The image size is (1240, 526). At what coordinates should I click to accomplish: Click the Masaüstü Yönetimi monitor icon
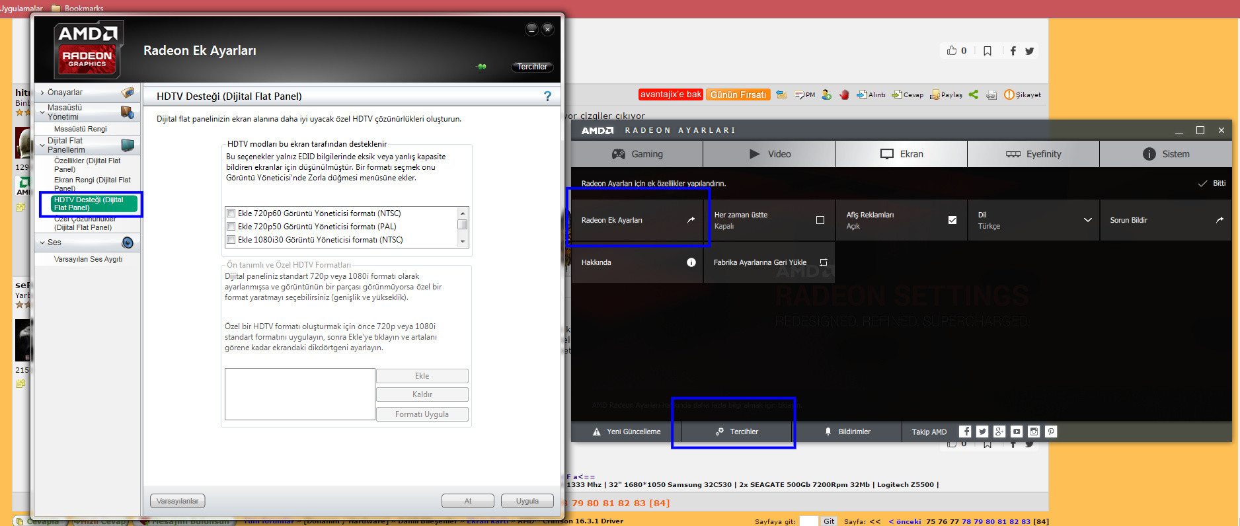(x=128, y=112)
